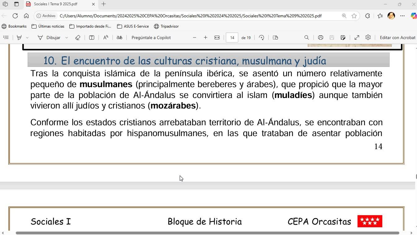
Task: Click the 'CEPA Orcasitas' header text
Action: (319, 222)
